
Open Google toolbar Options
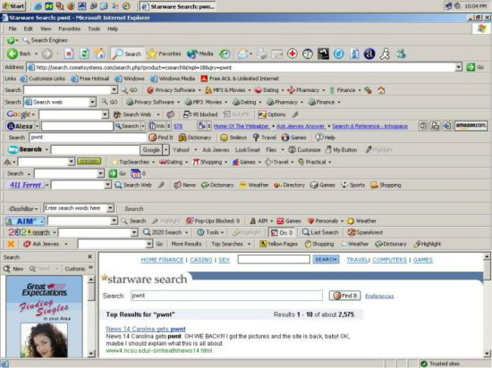click(x=272, y=114)
